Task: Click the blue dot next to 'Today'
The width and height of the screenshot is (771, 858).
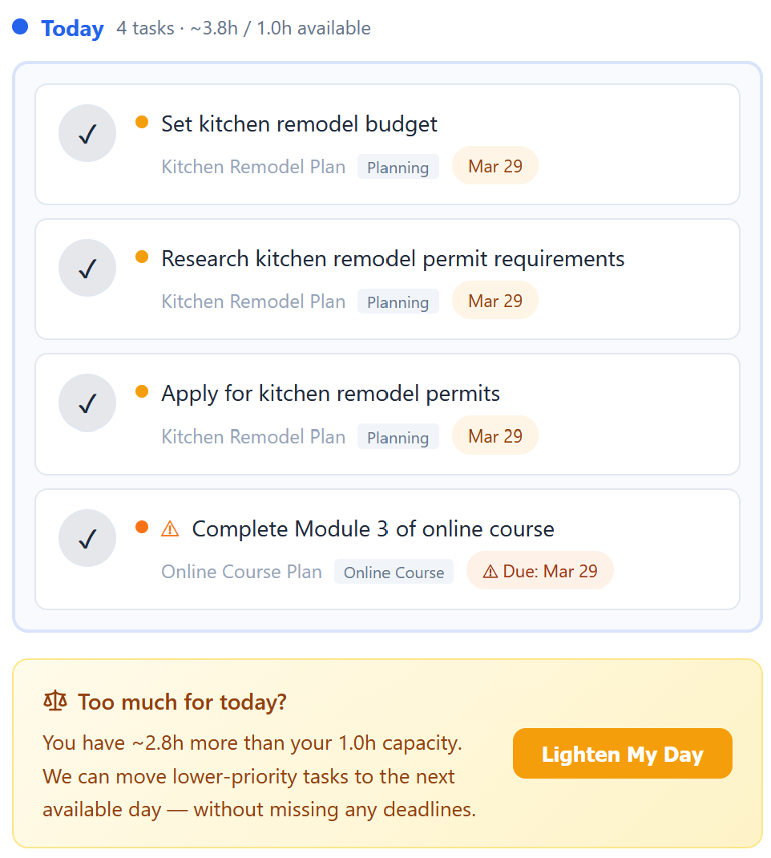Action: 19,26
